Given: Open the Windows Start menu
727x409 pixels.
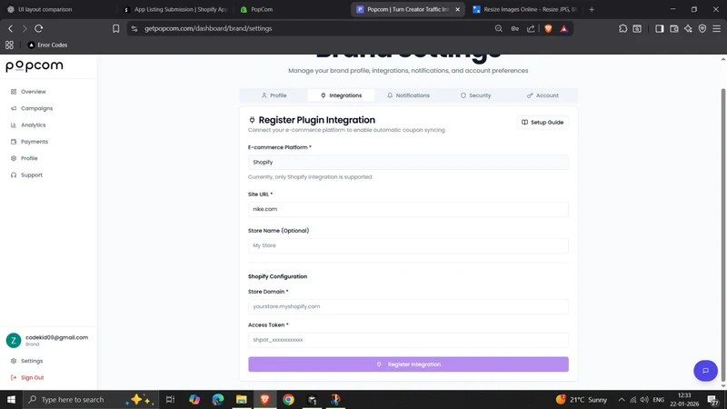Looking at the screenshot, I should [11, 399].
